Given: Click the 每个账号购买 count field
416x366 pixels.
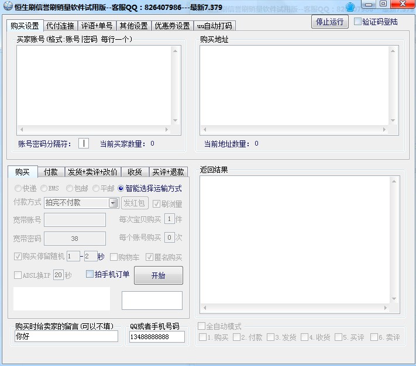Looking at the screenshot, I should (169, 237).
